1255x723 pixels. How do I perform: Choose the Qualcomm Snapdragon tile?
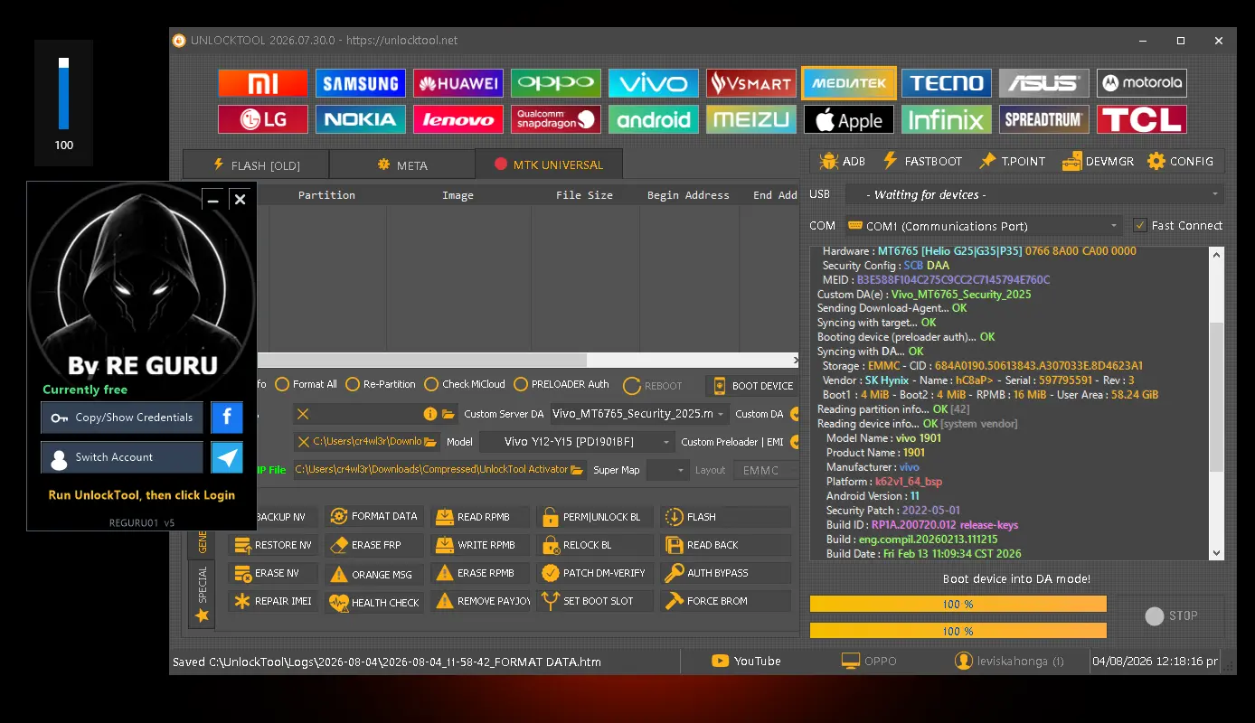556,119
